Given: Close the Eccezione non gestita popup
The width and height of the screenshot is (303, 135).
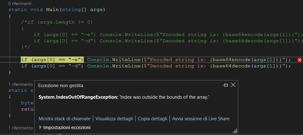Looking at the screenshot, I should [x=233, y=85].
